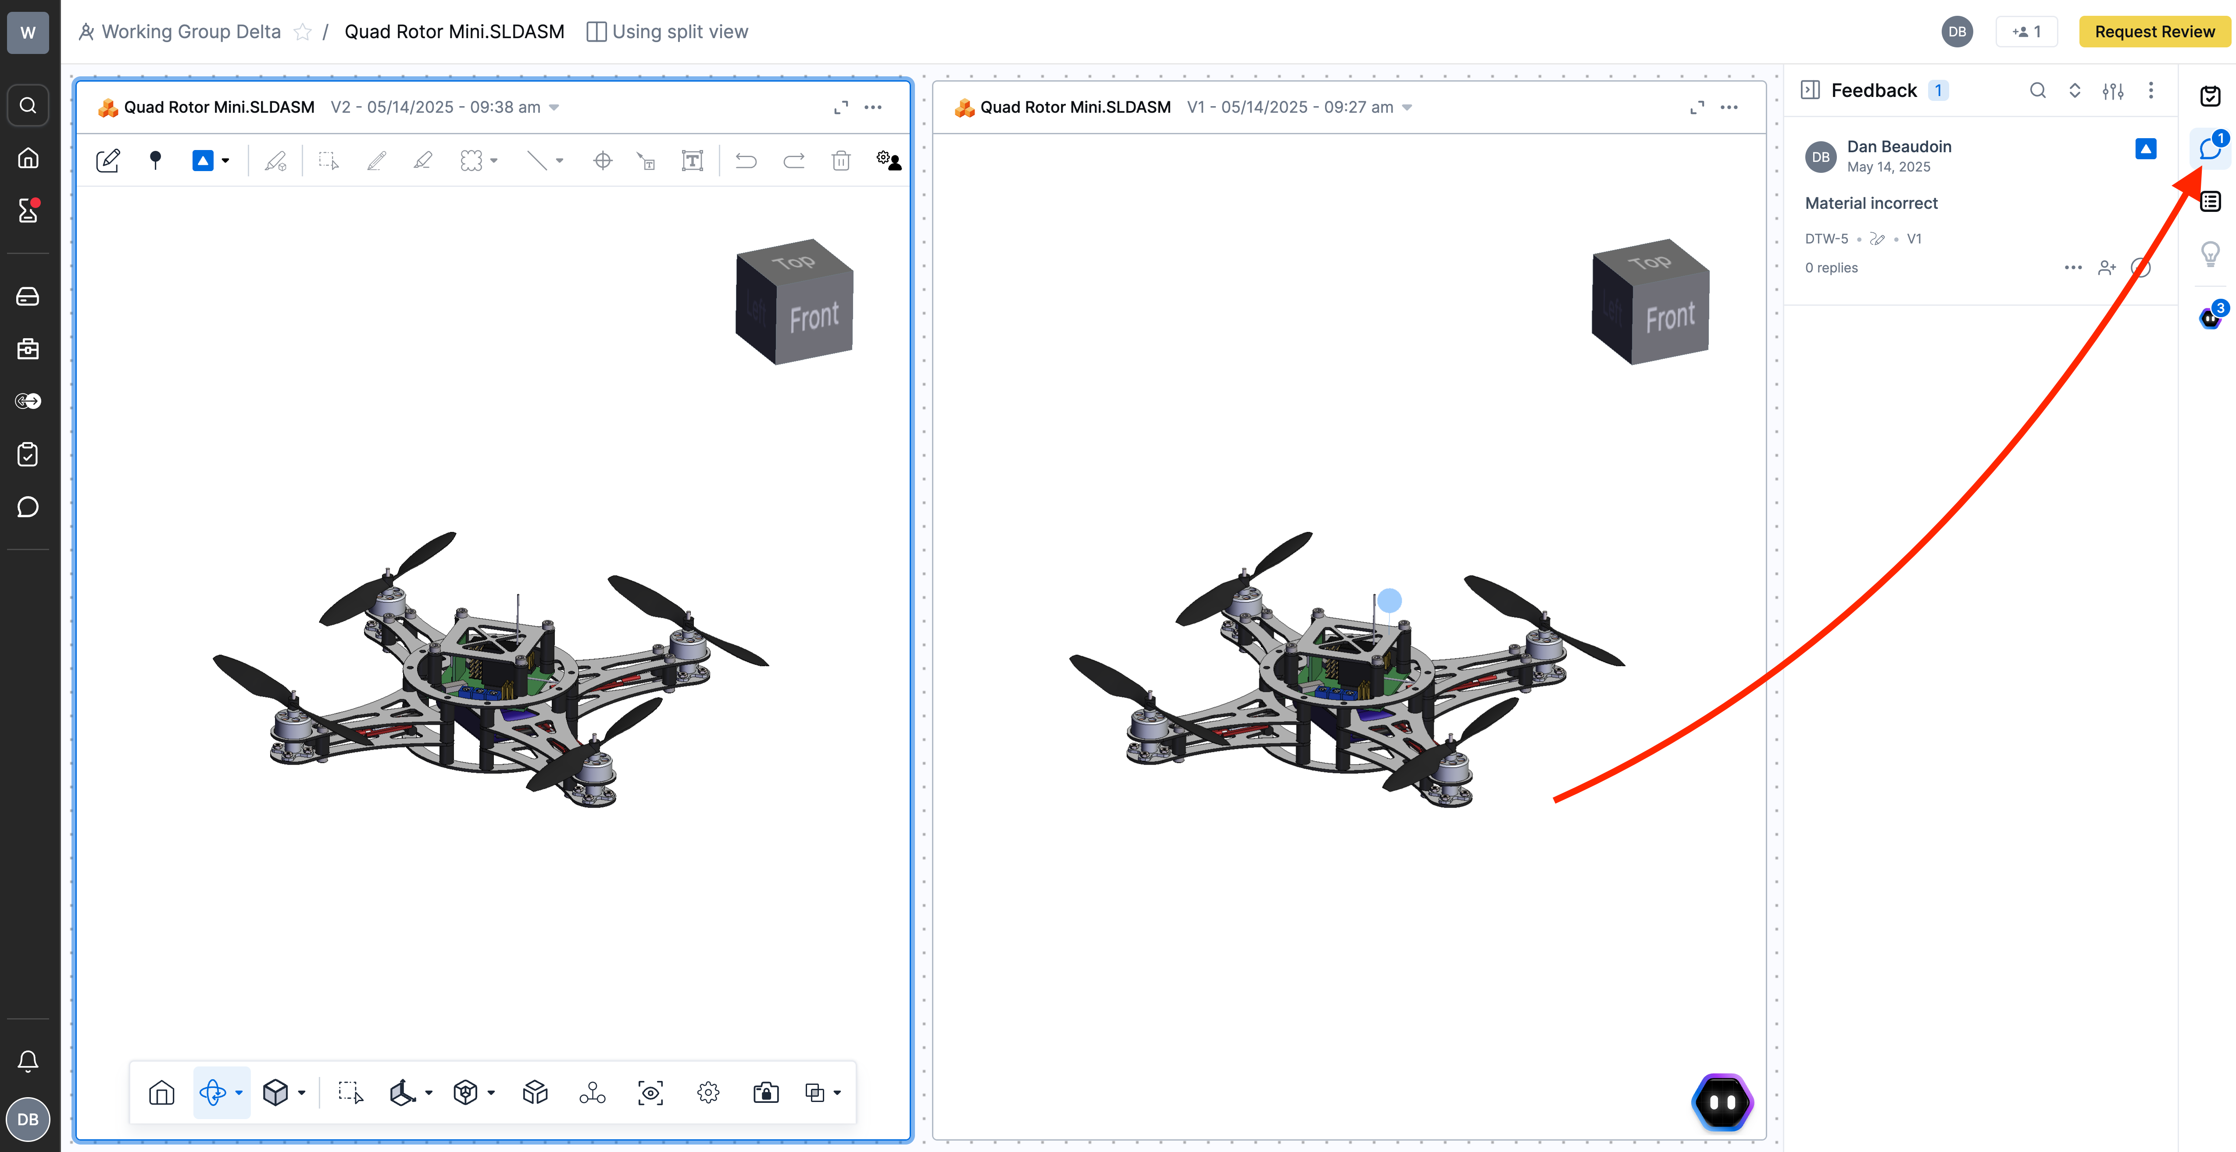Delete markup with the trash icon

[x=841, y=161]
